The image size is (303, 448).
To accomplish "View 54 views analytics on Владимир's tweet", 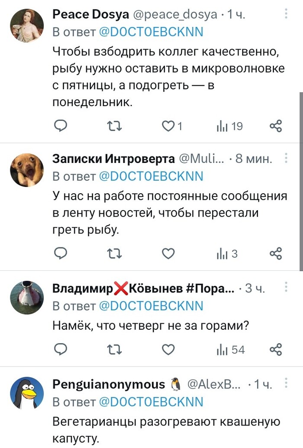I will point(230,349).
